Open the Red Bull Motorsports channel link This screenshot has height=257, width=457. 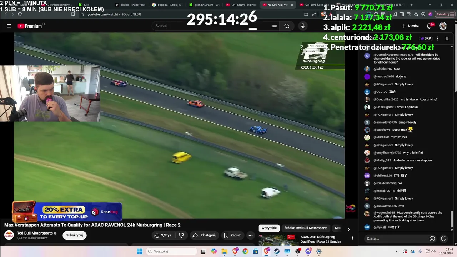coord(35,233)
